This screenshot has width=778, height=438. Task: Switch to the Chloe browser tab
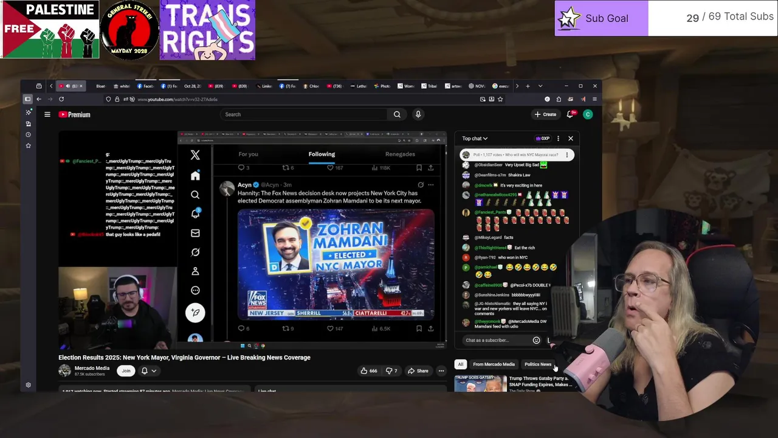(x=312, y=86)
